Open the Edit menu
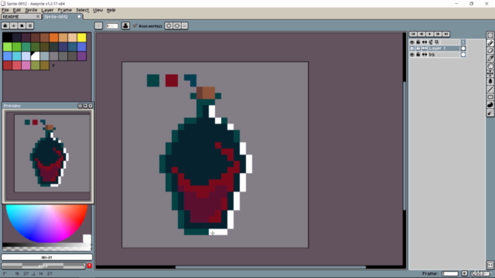Image resolution: width=495 pixels, height=278 pixels. [x=17, y=10]
